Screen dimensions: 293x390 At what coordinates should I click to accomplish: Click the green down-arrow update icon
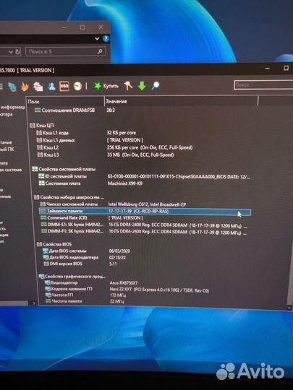(x=142, y=86)
